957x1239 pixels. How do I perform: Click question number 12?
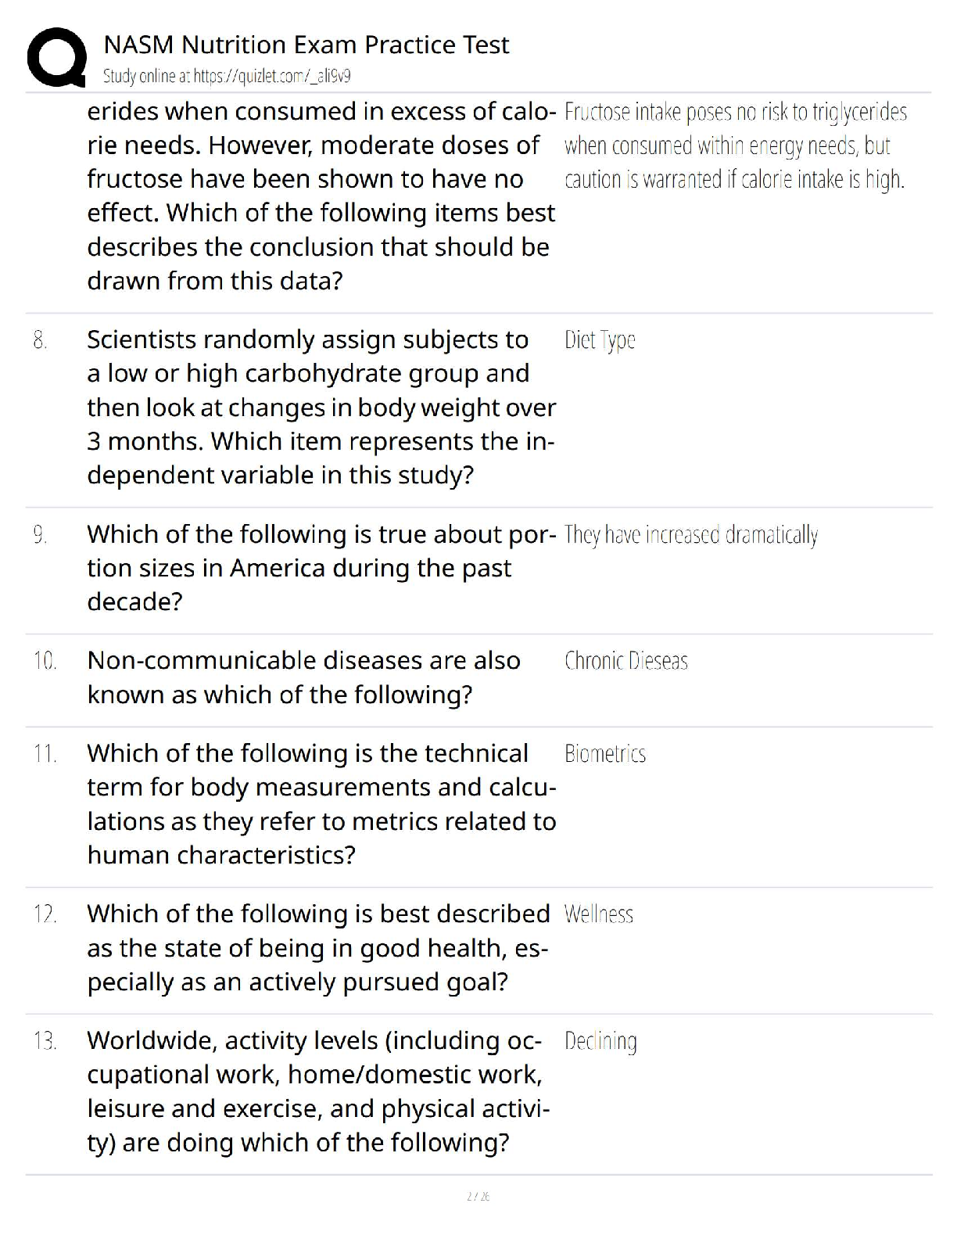45,914
